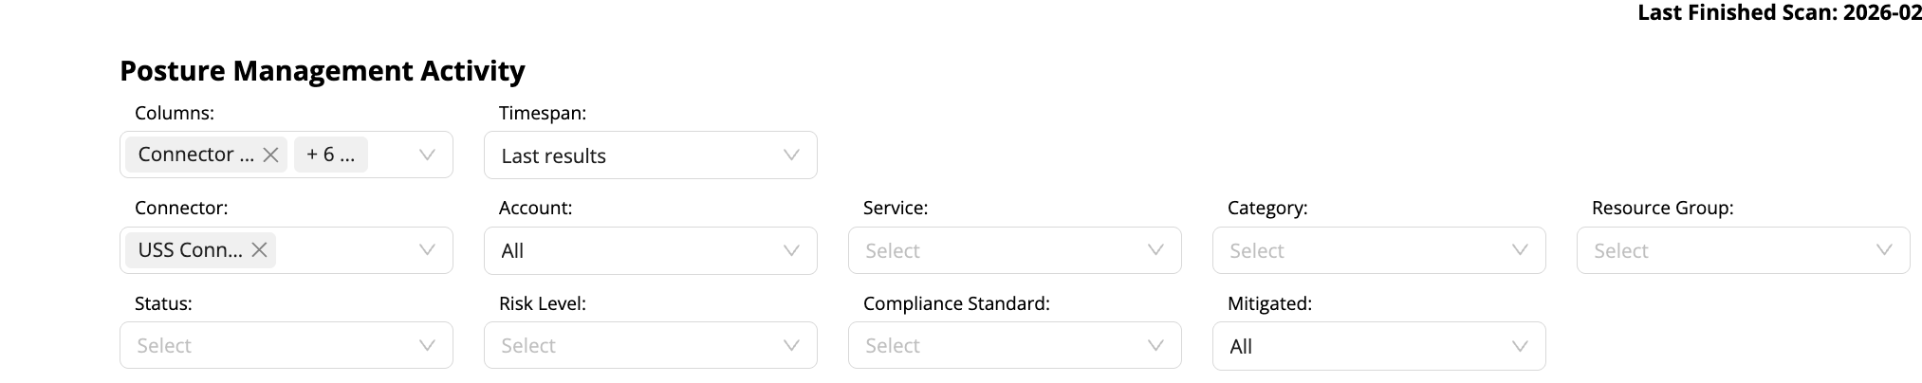The width and height of the screenshot is (1922, 383).
Task: Open the Timespan dropdown chevron
Action: point(791,155)
